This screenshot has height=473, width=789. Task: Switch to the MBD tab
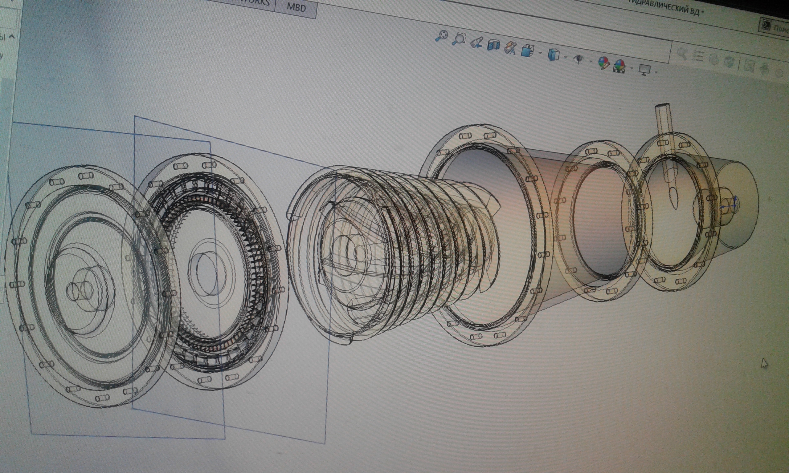(296, 7)
